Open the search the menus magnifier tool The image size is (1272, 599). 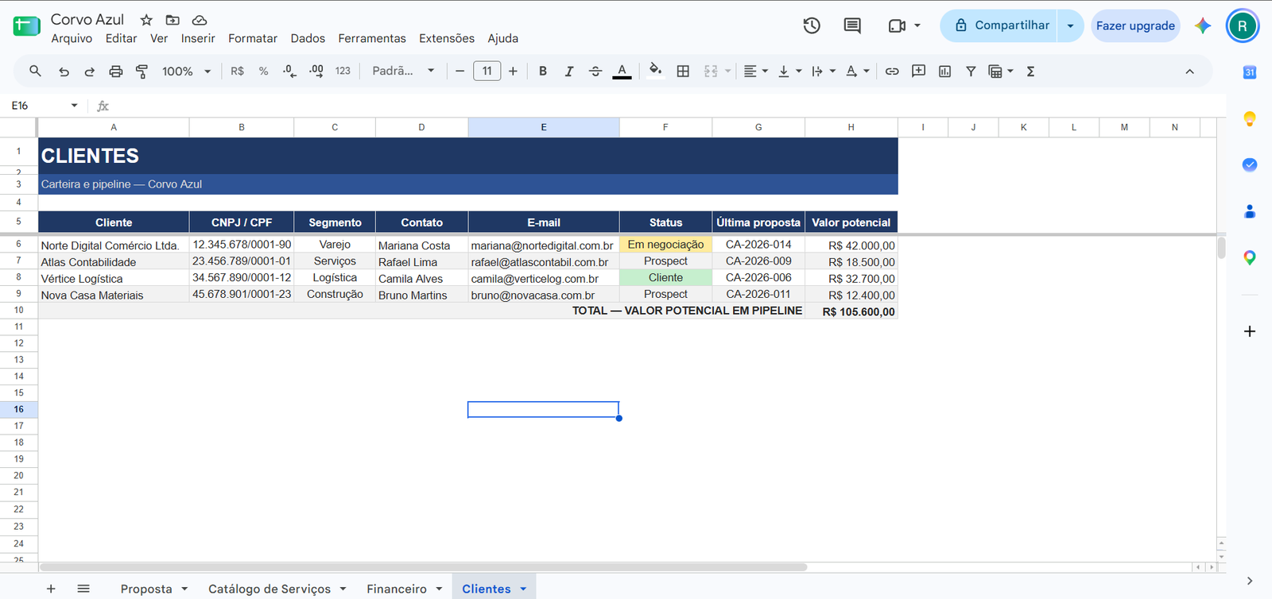click(x=35, y=71)
